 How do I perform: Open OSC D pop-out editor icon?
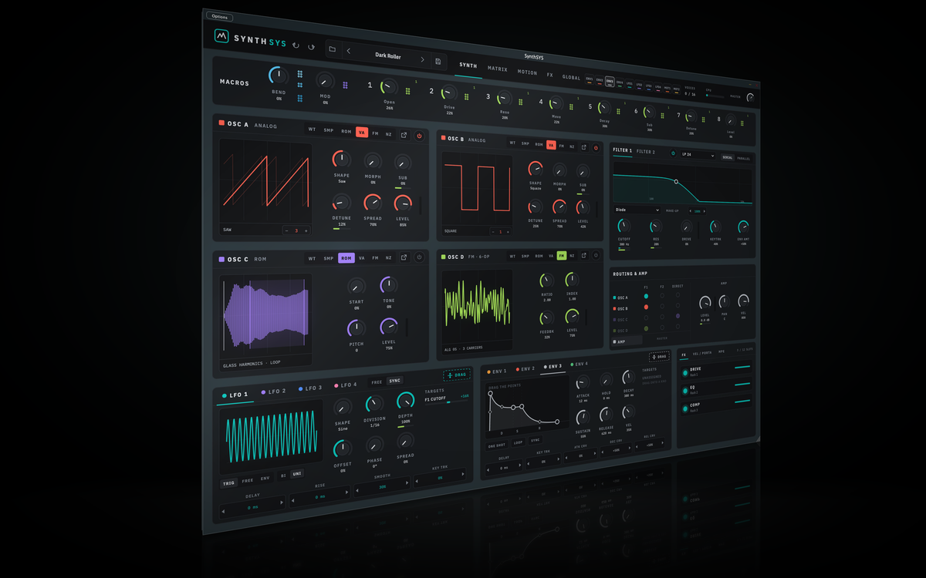584,255
